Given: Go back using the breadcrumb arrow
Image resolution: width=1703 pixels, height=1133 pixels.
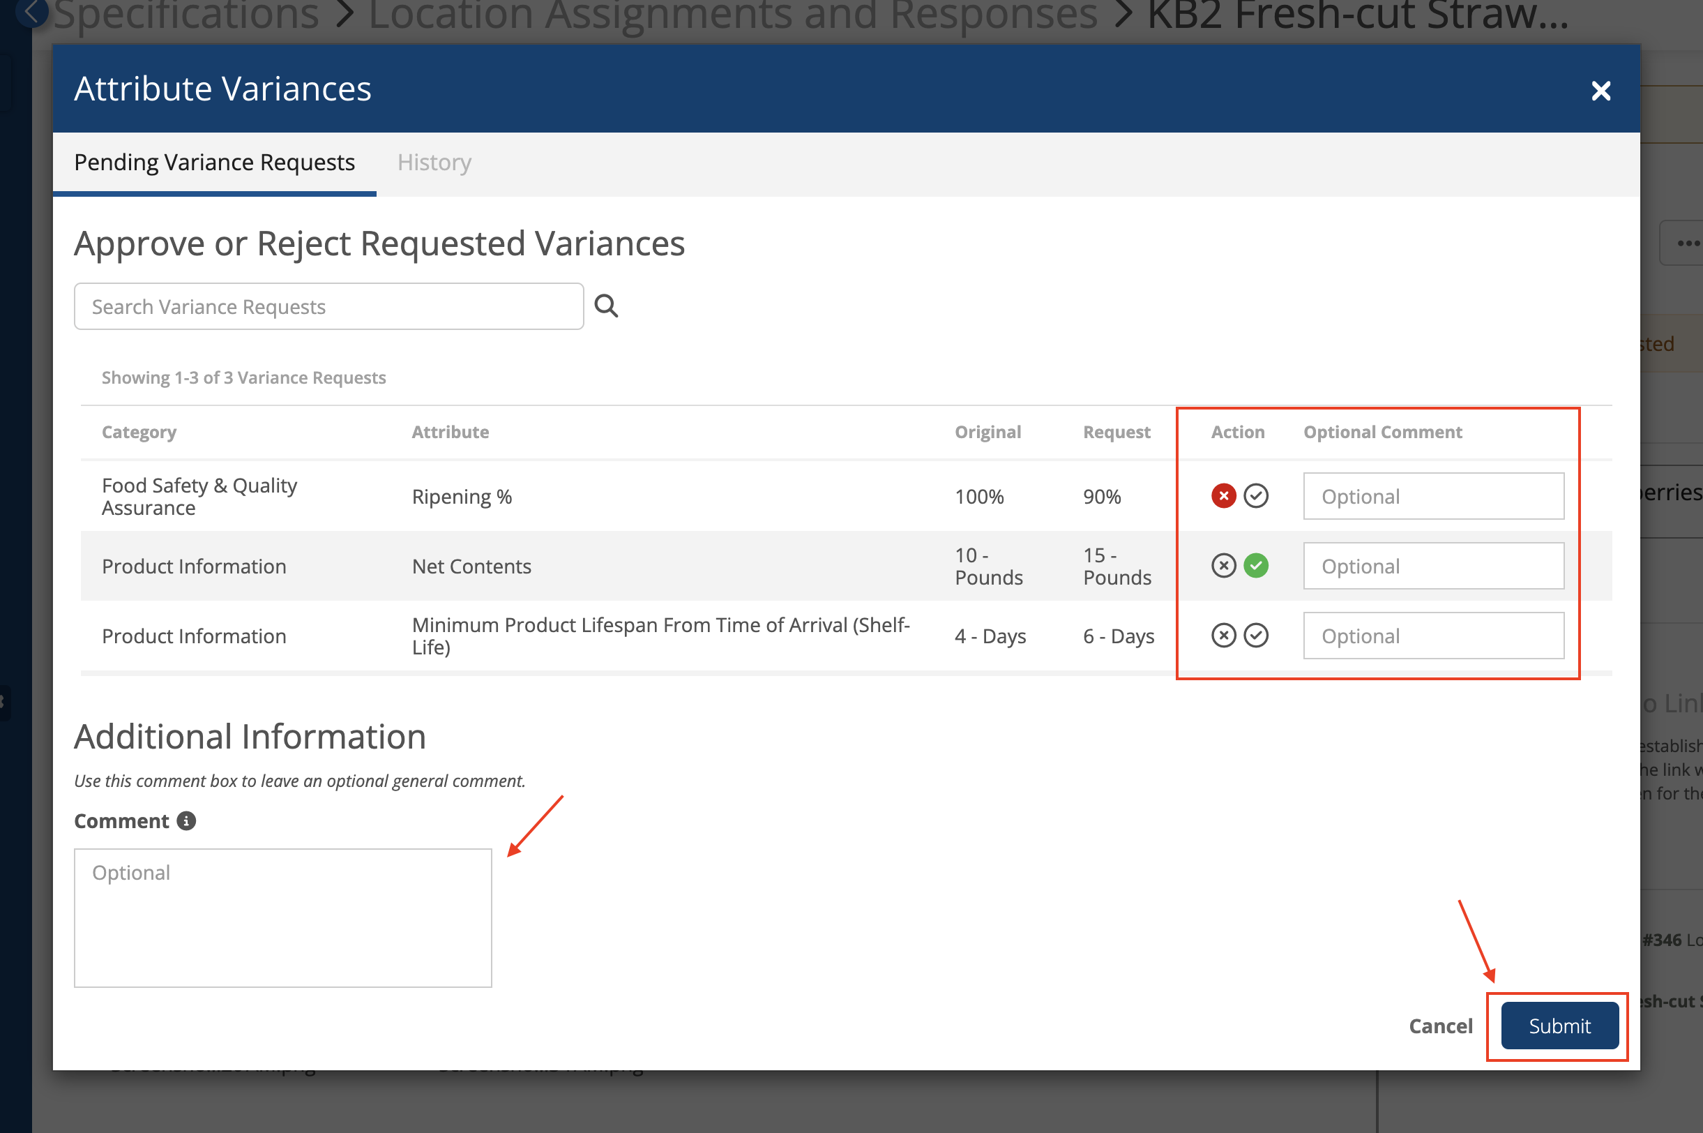Looking at the screenshot, I should (31, 11).
